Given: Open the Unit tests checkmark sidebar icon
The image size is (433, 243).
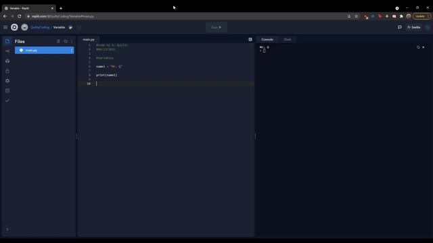Looking at the screenshot, I should coord(7,101).
